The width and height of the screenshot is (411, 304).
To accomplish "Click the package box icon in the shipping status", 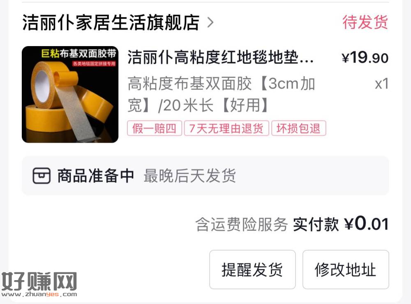I will [x=42, y=176].
